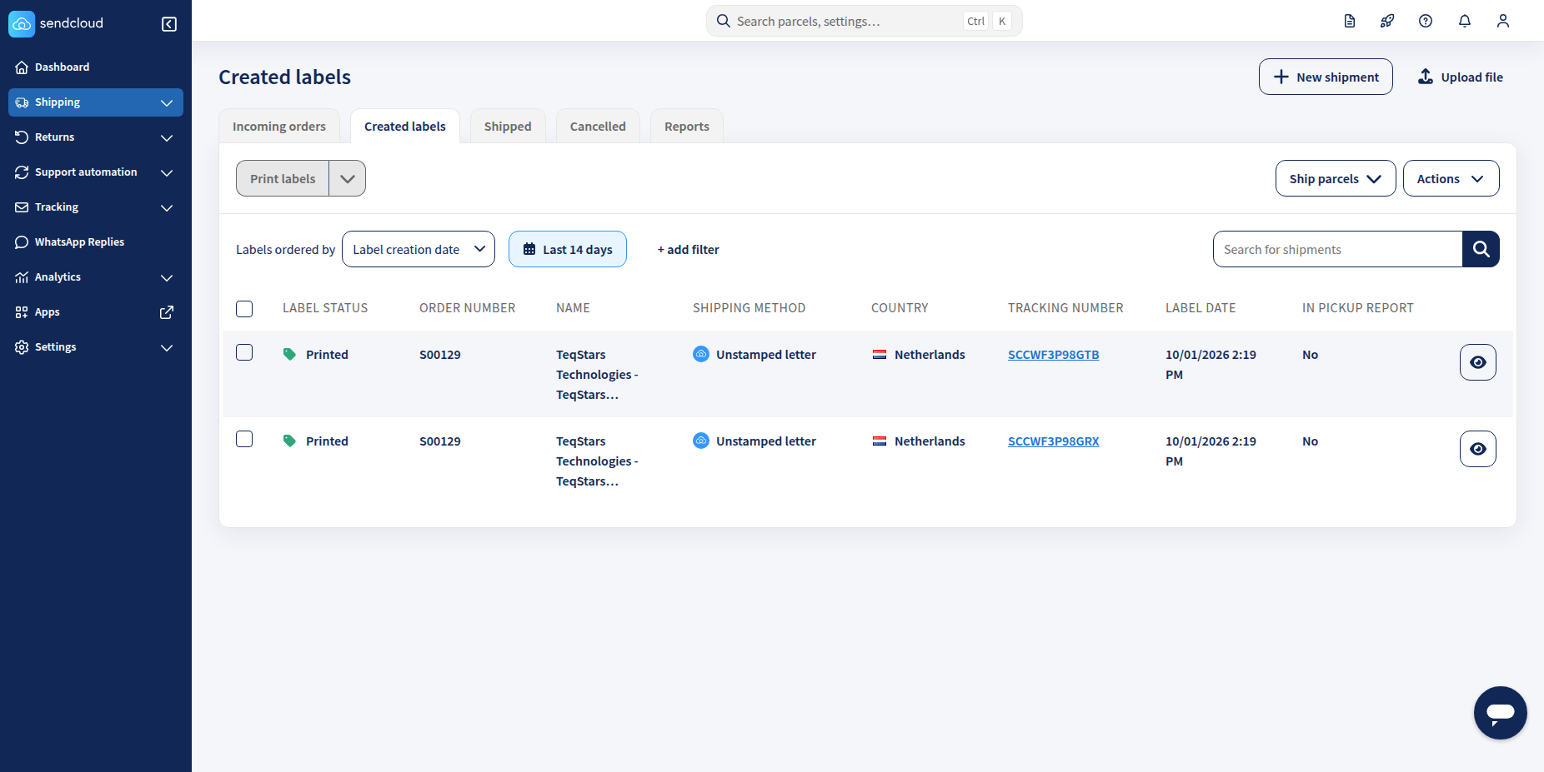
Task: Expand the Support automation menu
Action: 96,172
